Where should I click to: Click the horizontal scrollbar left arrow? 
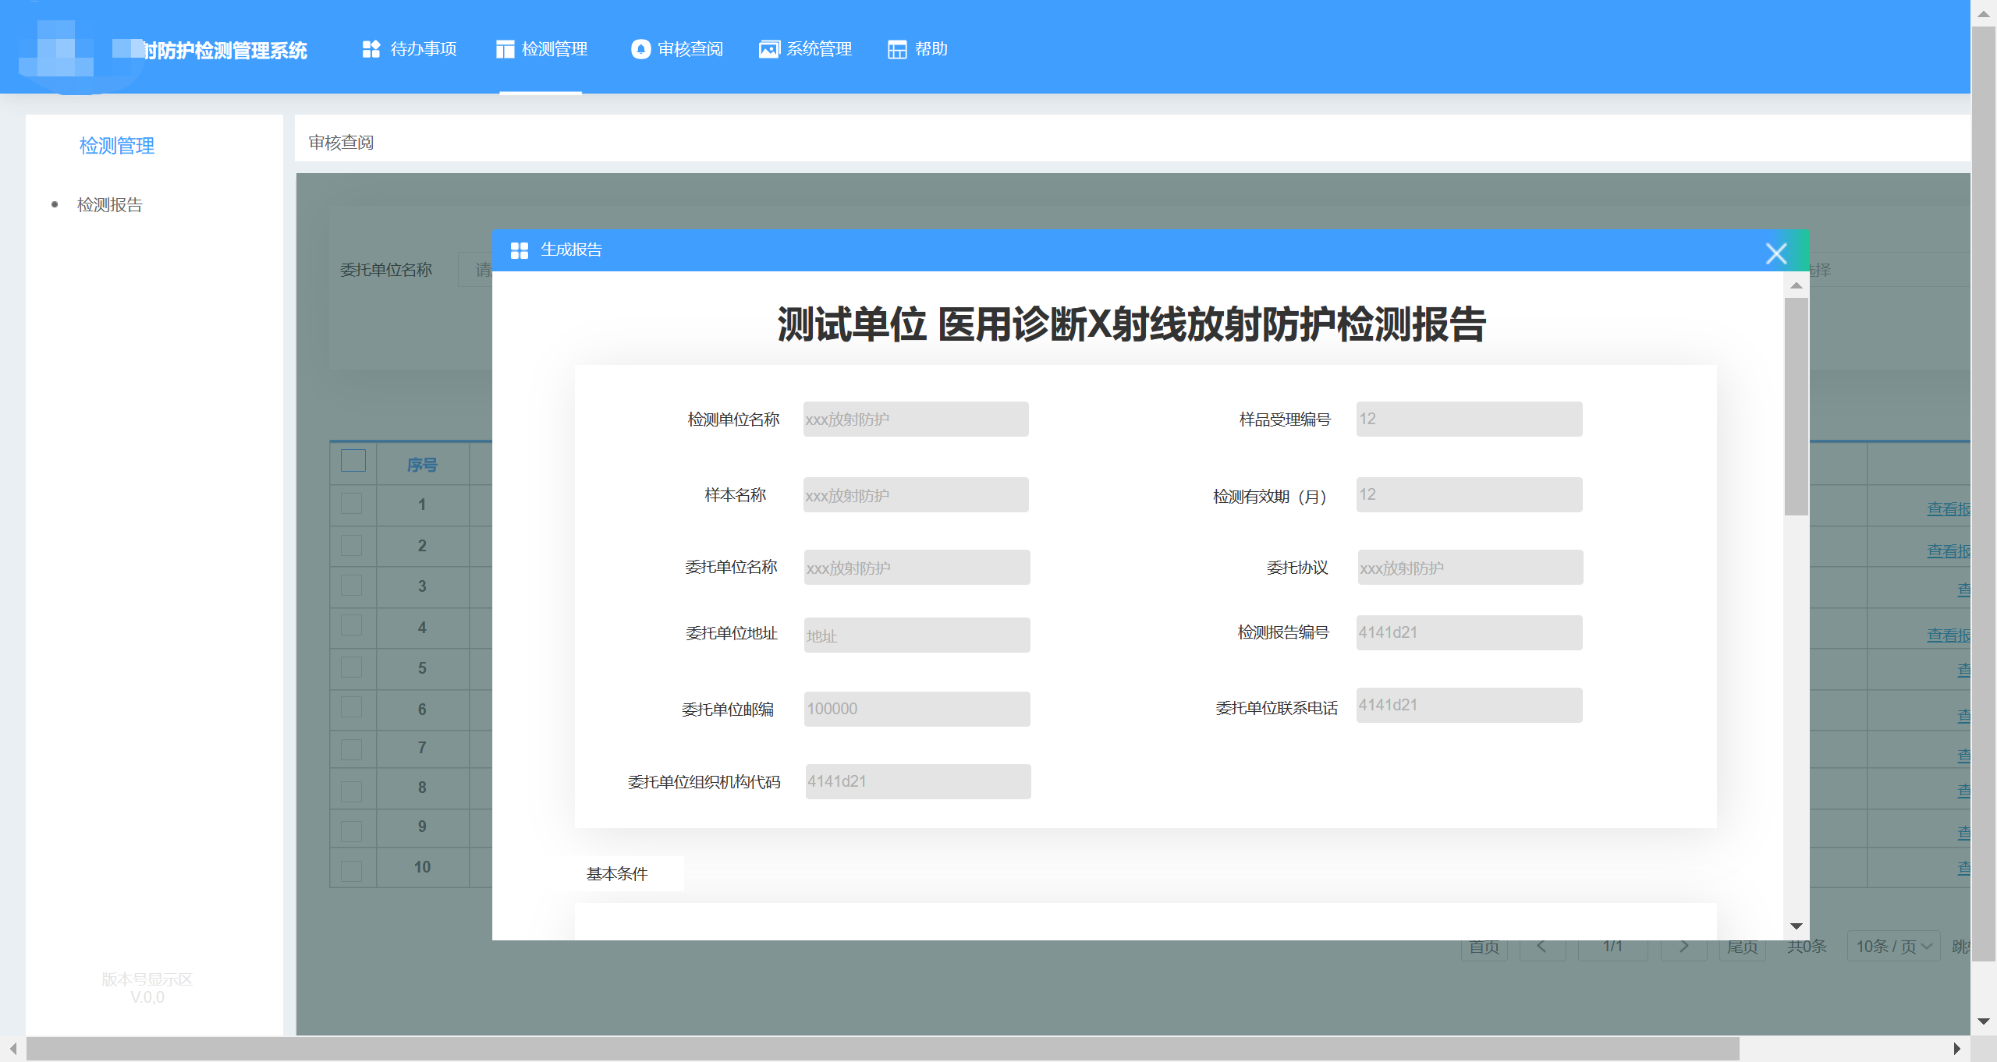(13, 1049)
